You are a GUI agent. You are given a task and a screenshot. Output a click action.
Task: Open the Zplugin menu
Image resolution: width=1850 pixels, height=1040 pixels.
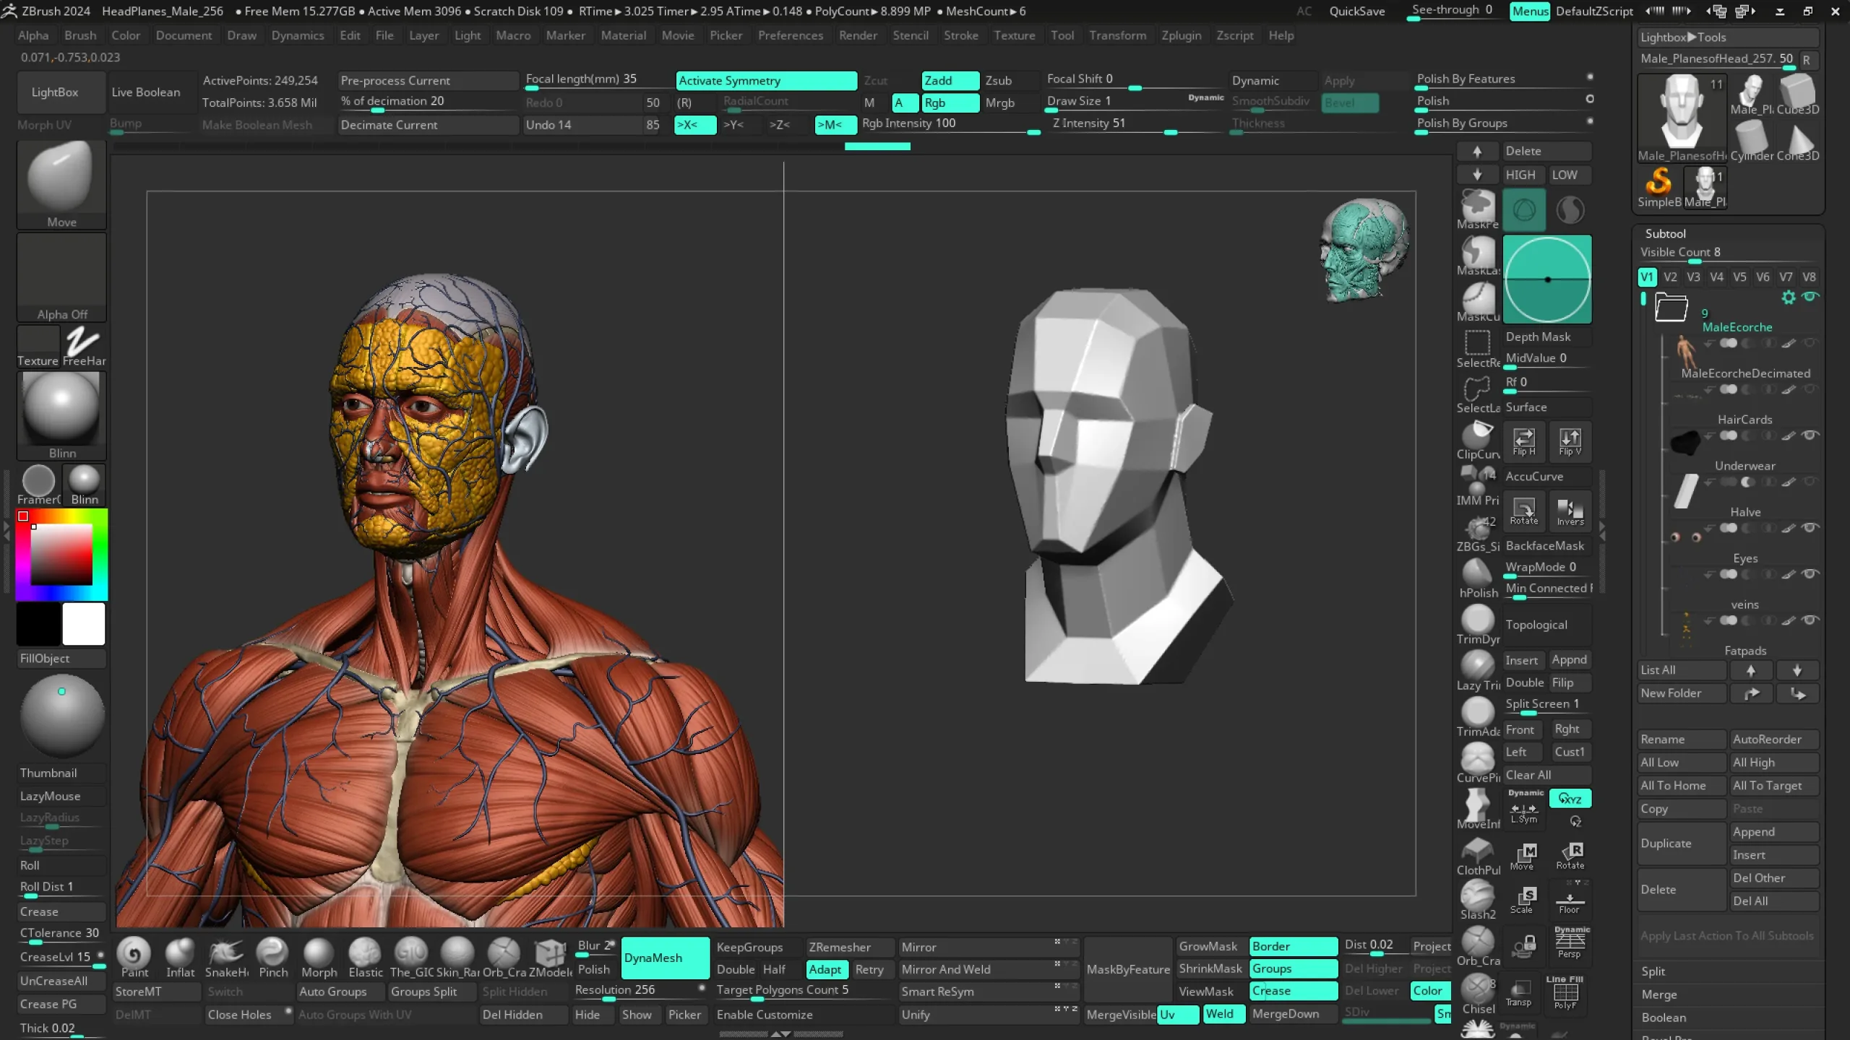(x=1181, y=35)
